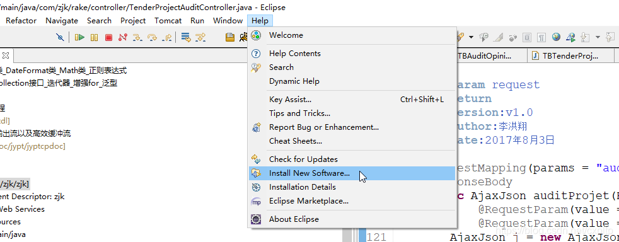Select Help Contents menu entry

pyautogui.click(x=352, y=54)
